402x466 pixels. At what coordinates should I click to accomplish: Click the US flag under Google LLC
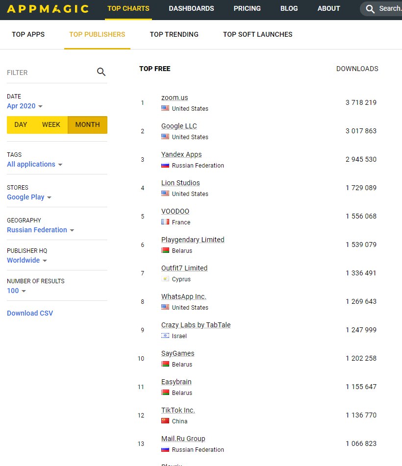coord(165,137)
